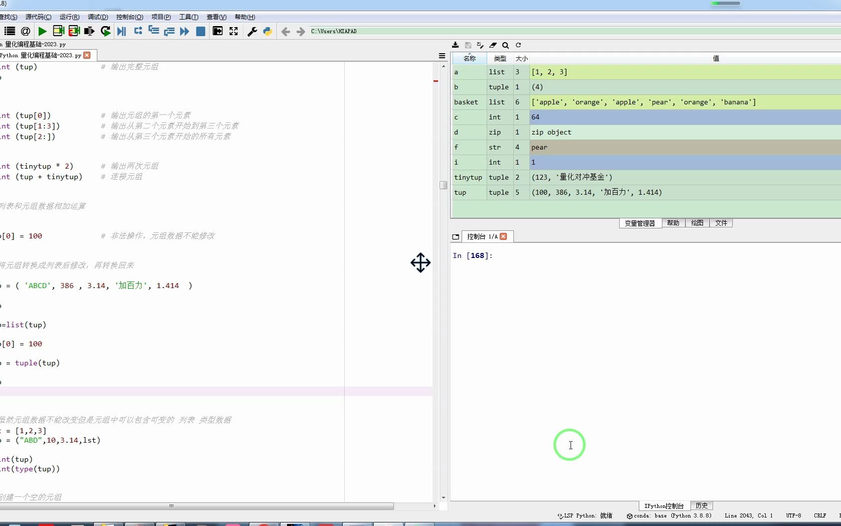
Task: Select the IPython控制台 bottom tab
Action: coord(664,506)
